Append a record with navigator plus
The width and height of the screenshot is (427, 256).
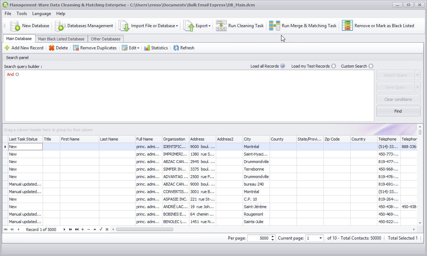(83, 230)
